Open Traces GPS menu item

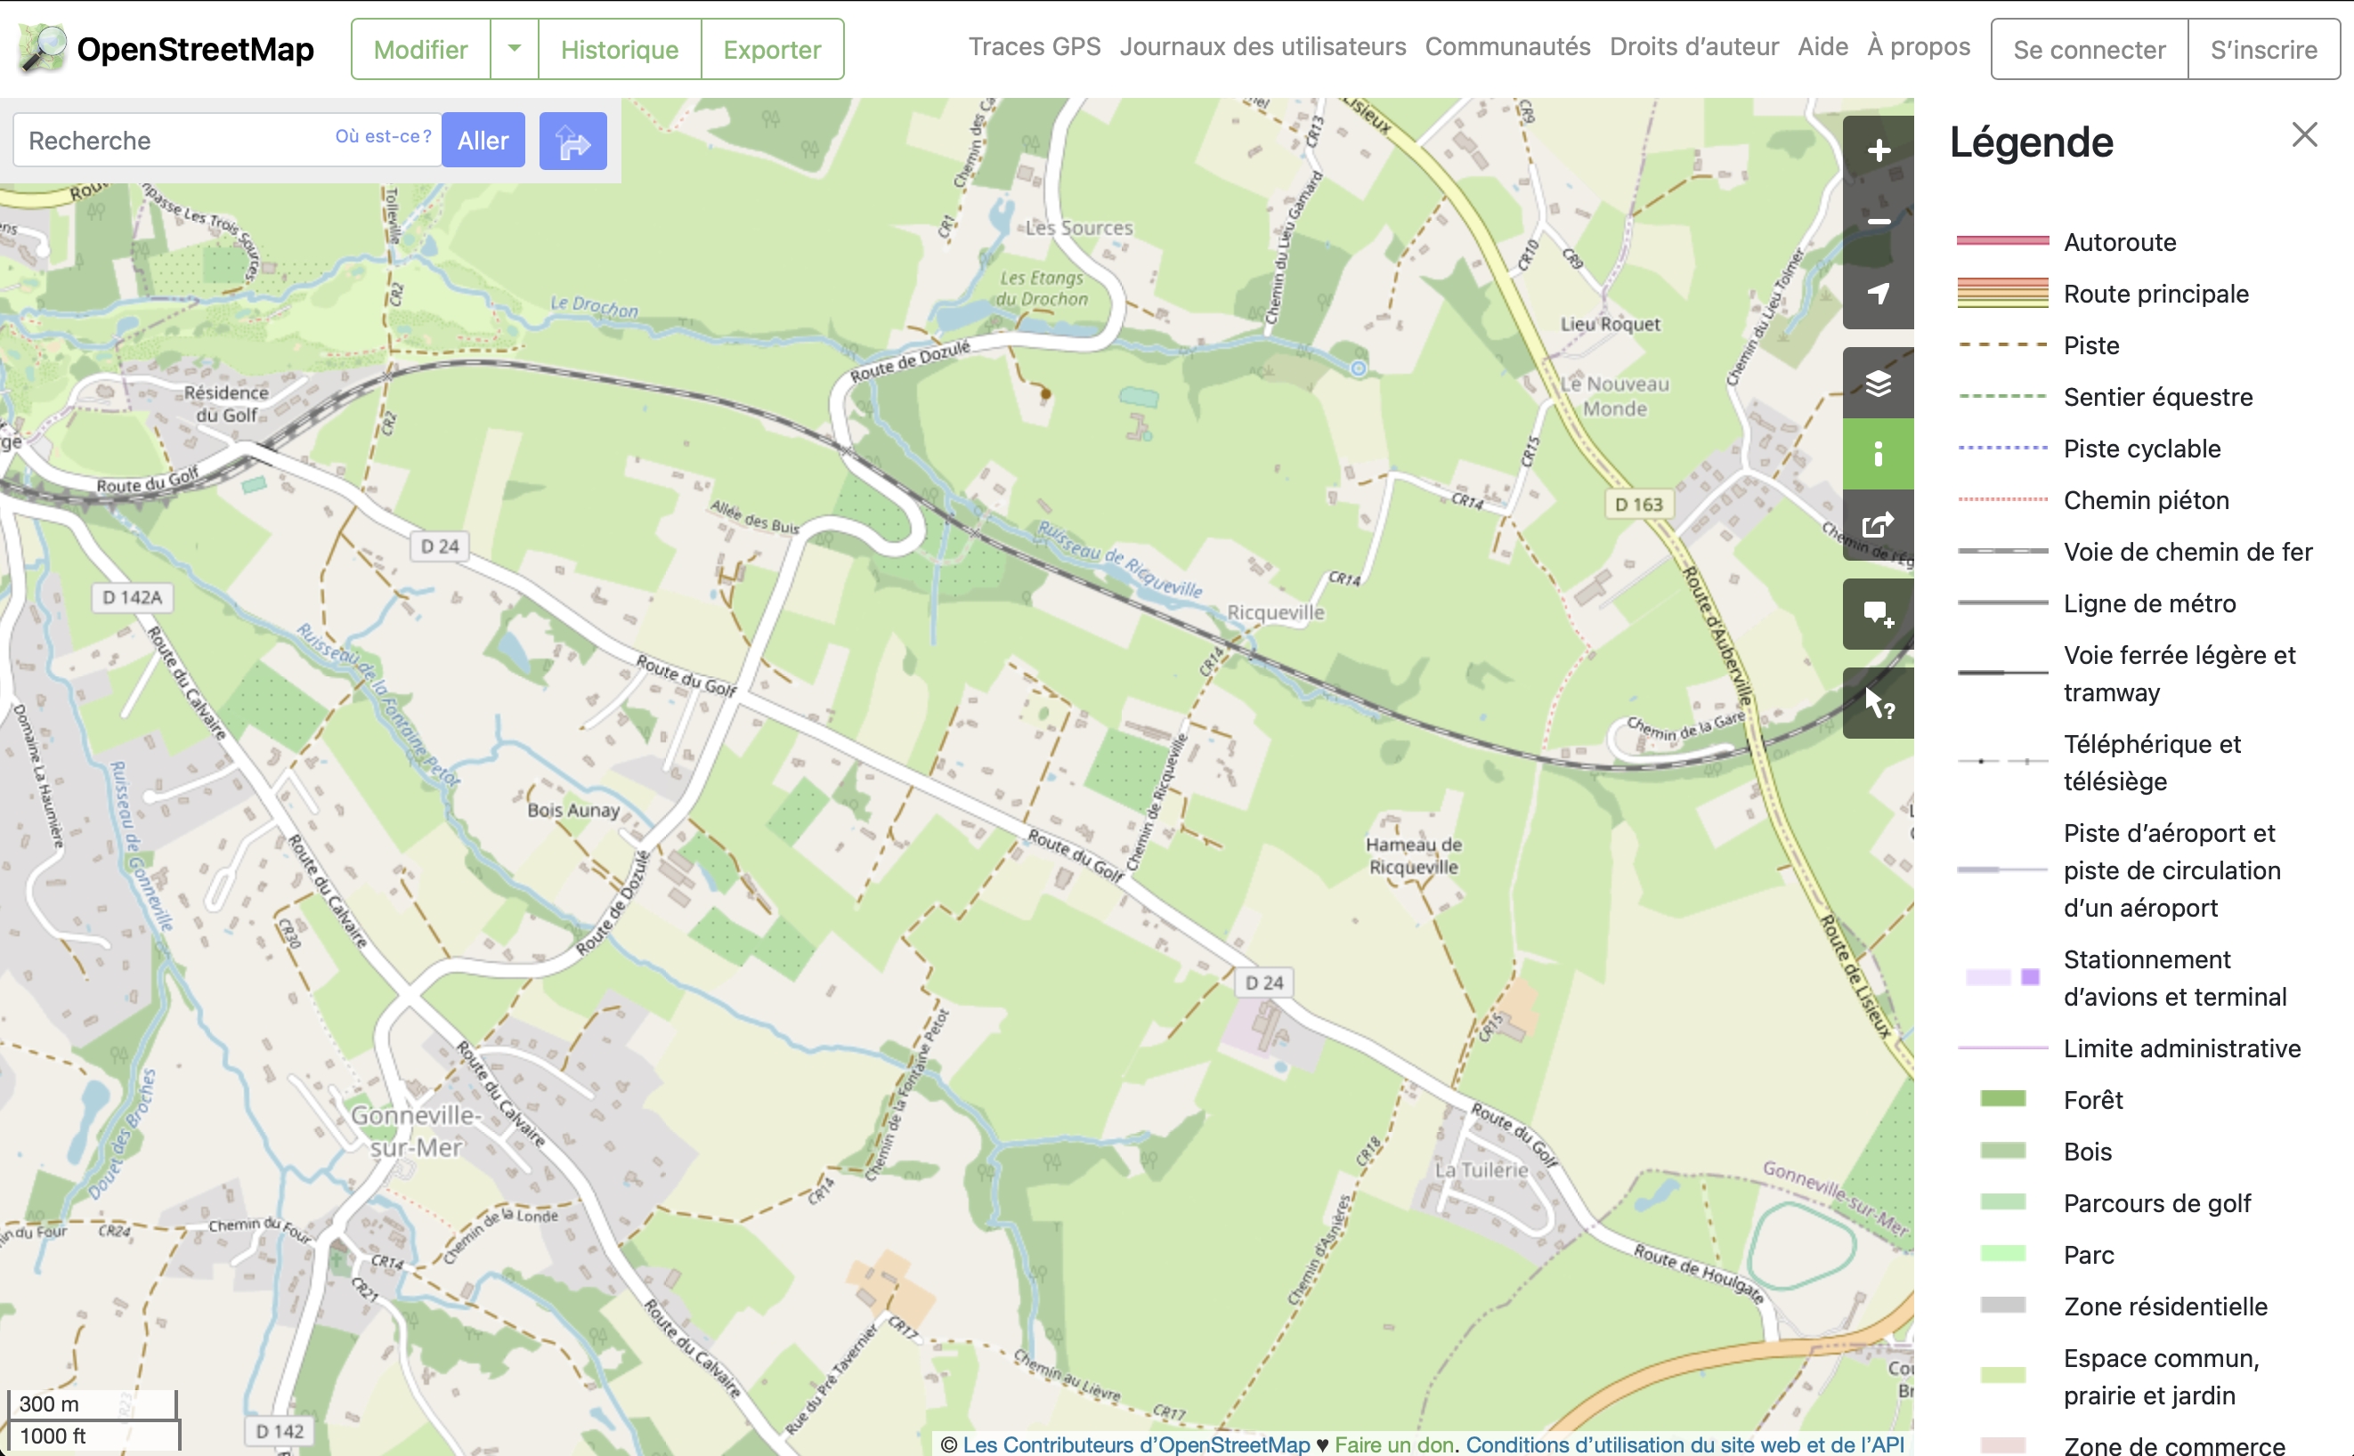1035,46
